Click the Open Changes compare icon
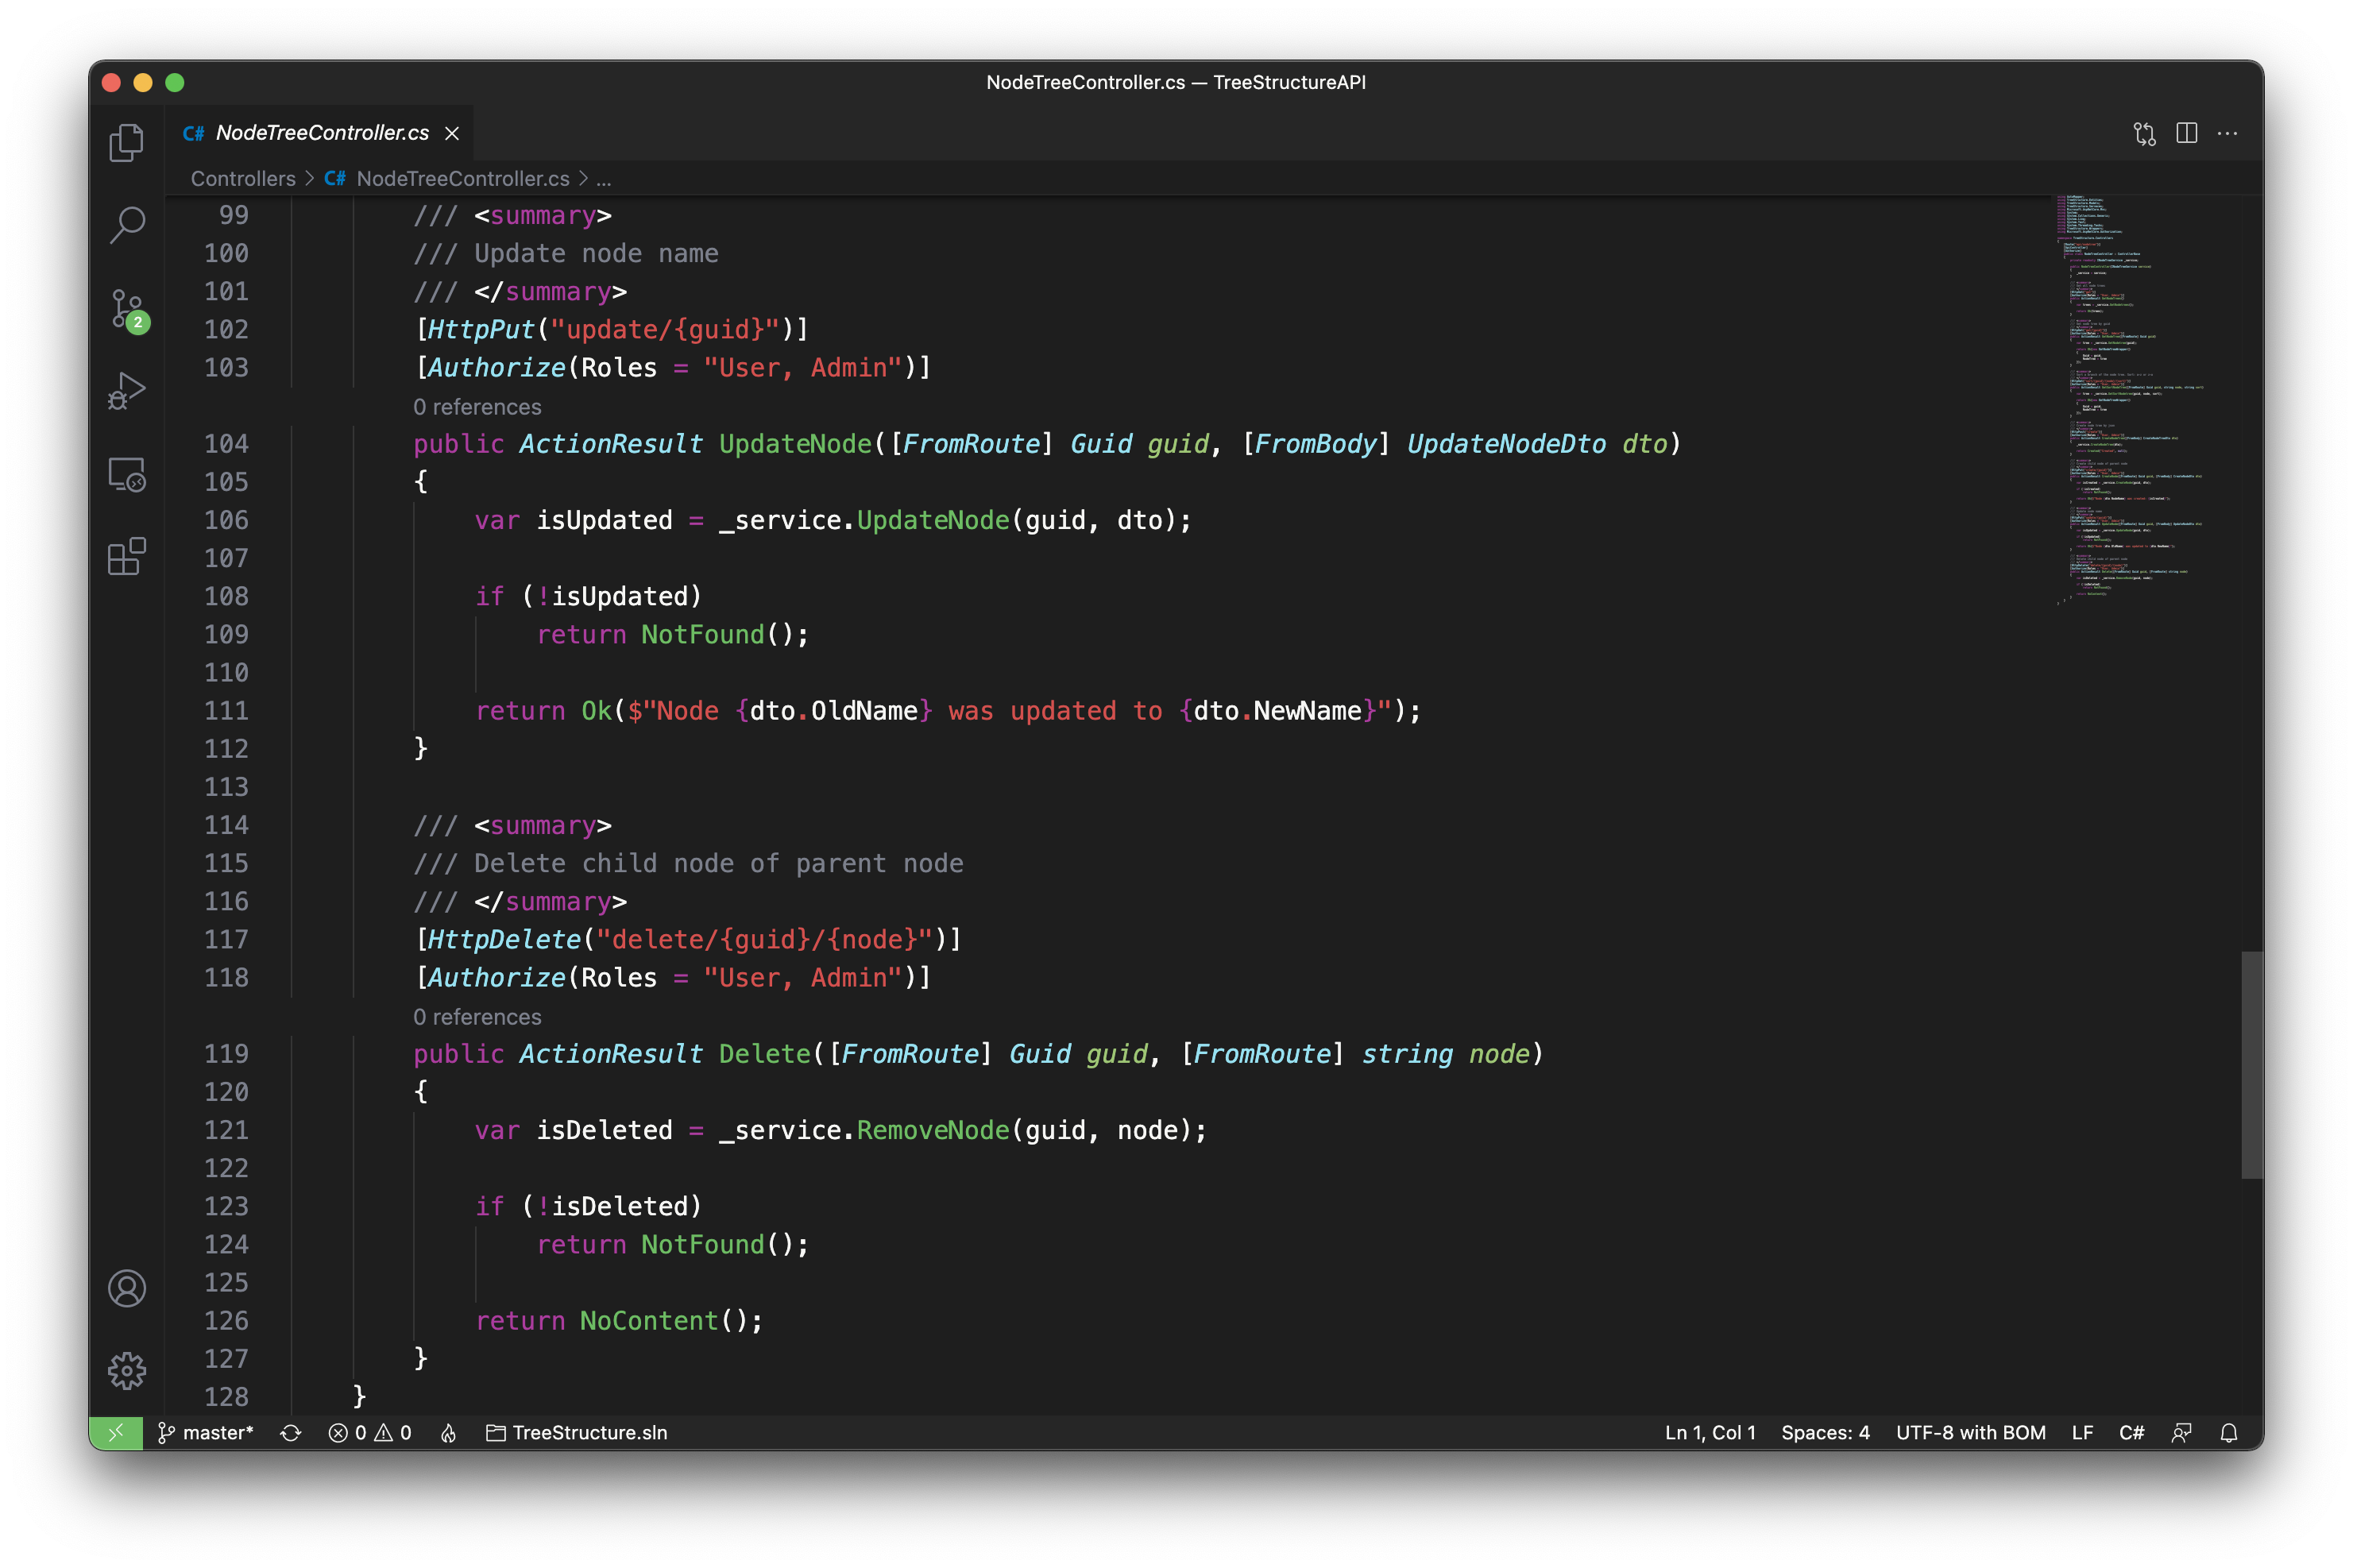Image resolution: width=2353 pixels, height=1568 pixels. [x=2144, y=133]
